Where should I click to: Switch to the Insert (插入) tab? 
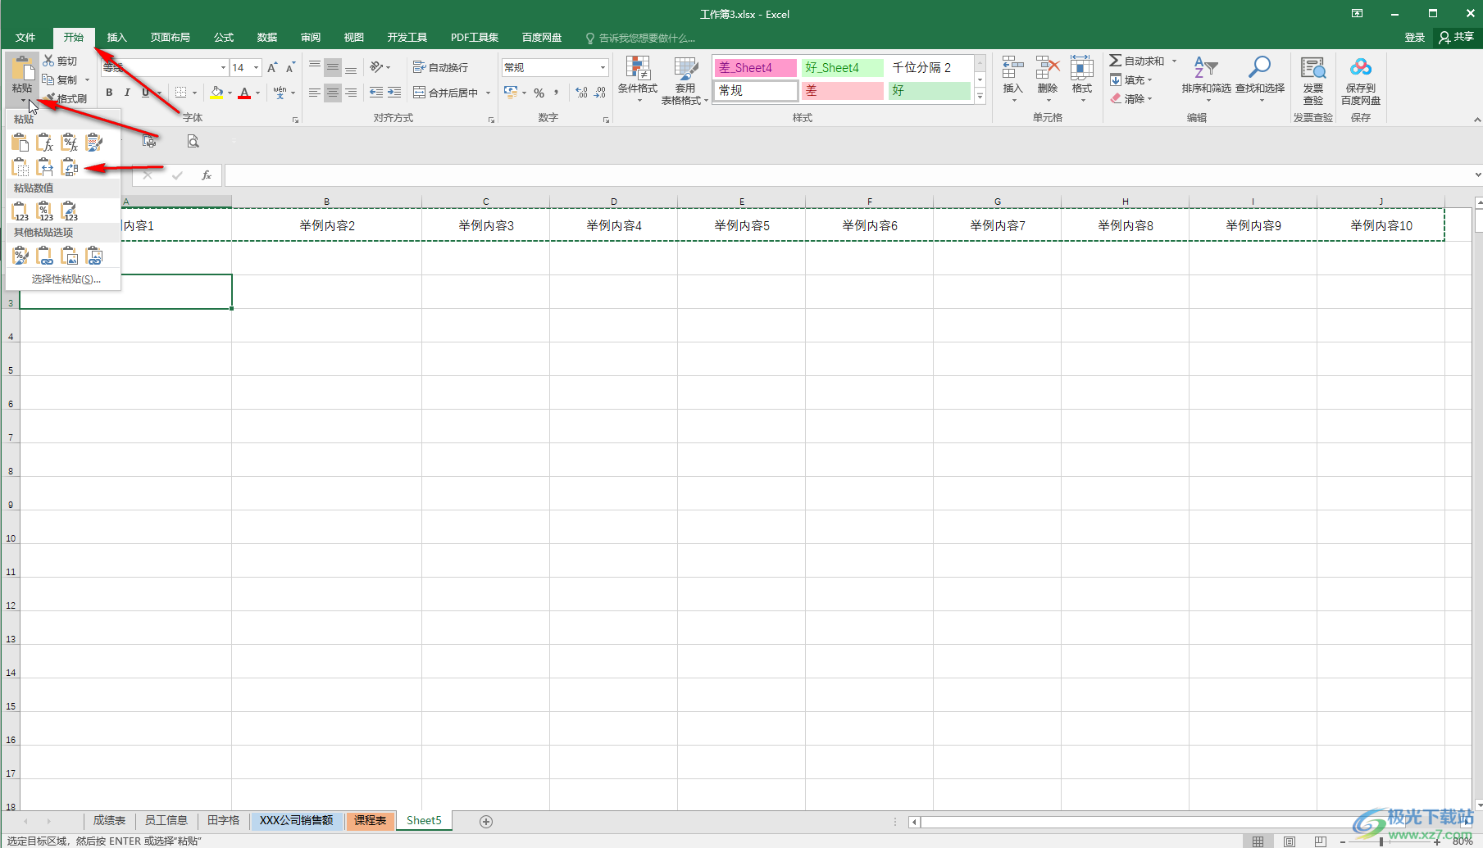(x=117, y=37)
